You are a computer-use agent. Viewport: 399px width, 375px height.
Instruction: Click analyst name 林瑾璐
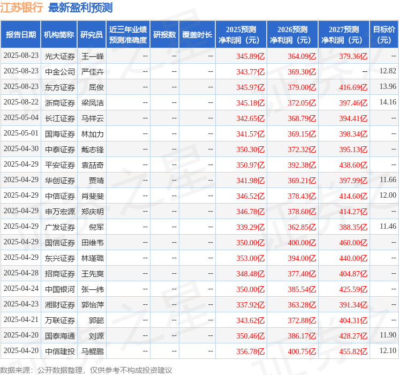click(92, 258)
